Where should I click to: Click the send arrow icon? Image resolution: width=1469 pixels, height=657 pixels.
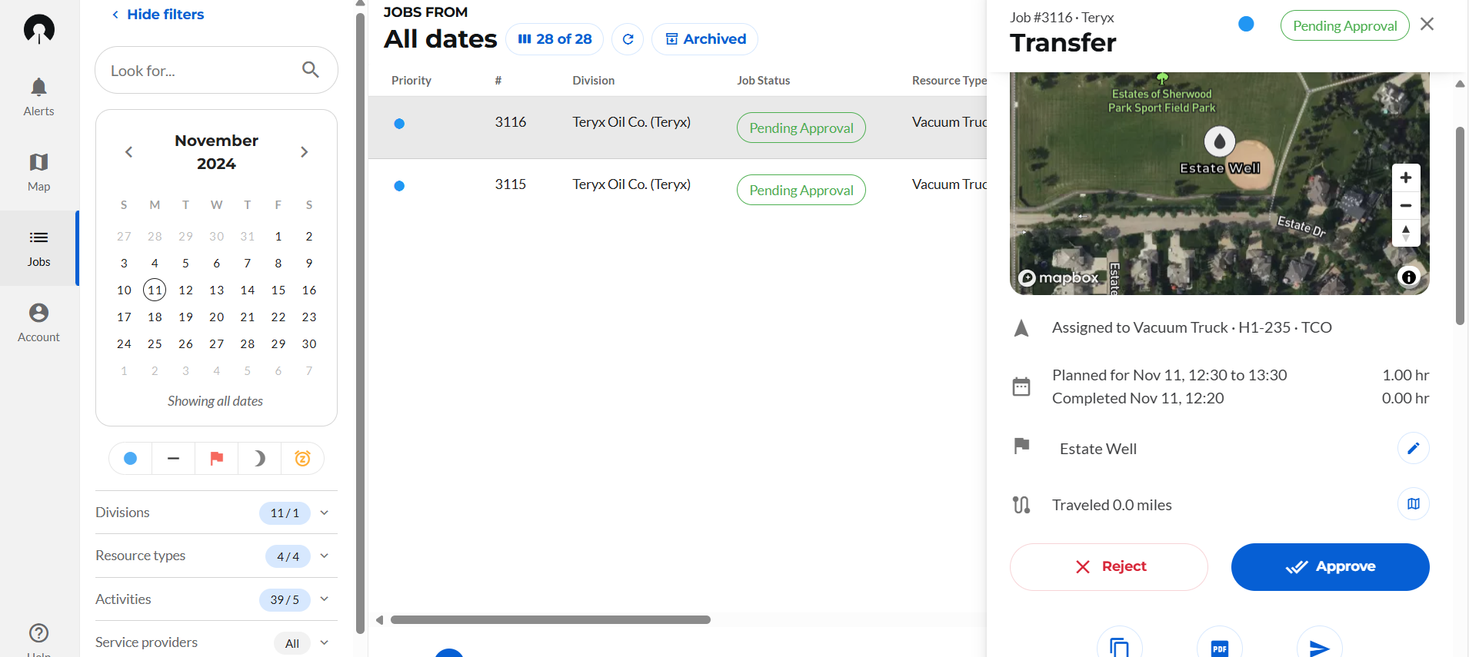(x=1319, y=647)
